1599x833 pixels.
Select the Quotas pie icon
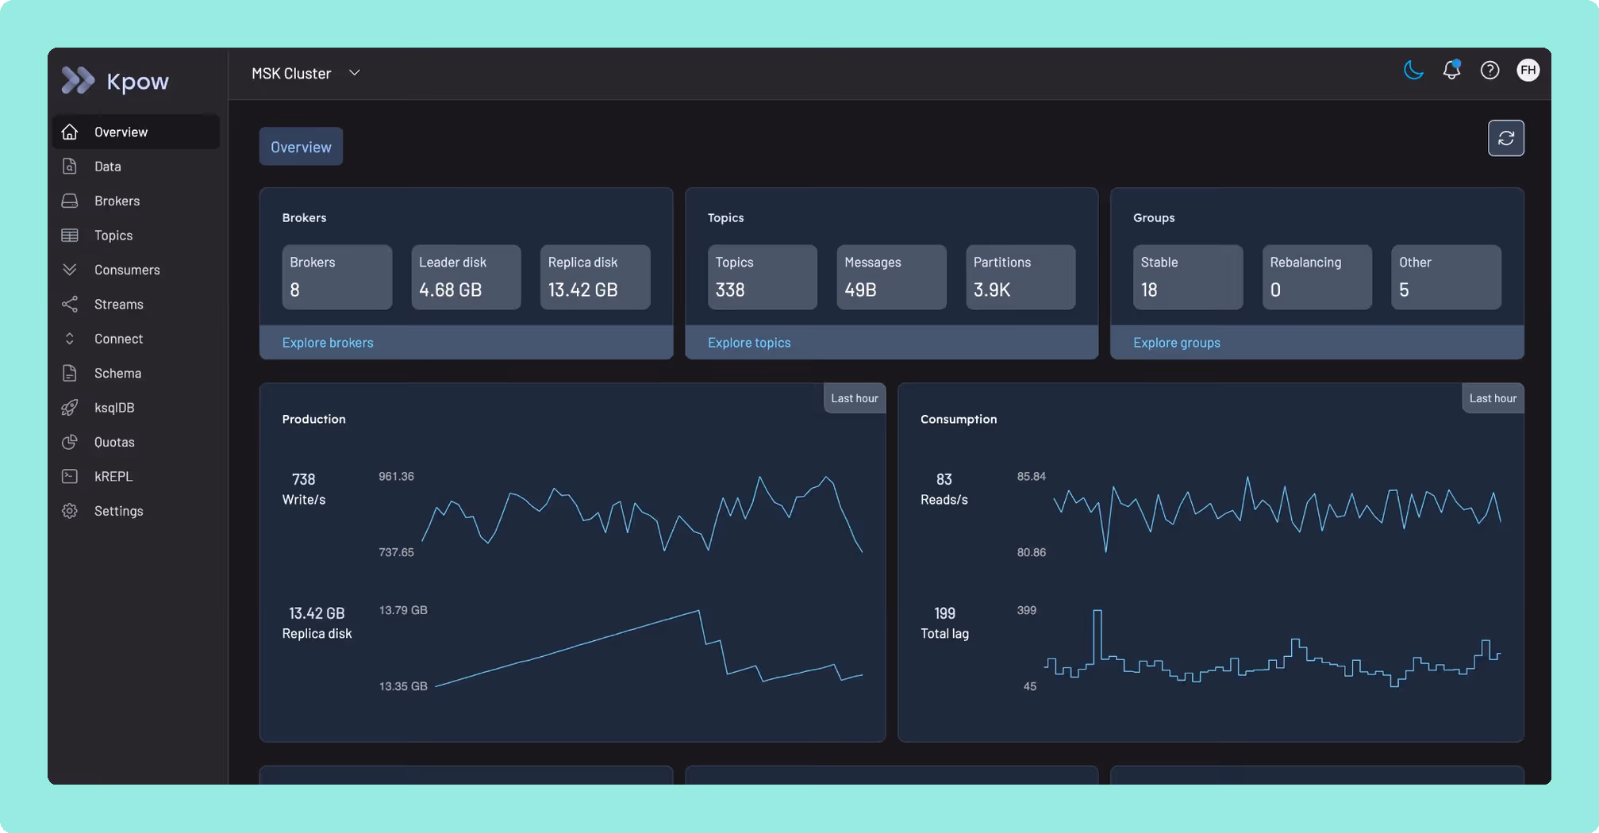point(71,442)
